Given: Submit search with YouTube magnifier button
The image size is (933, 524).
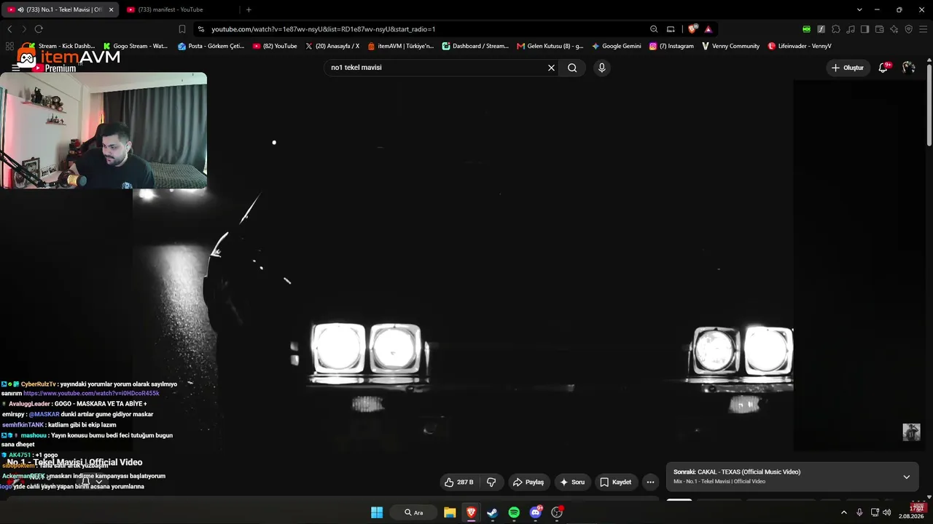Looking at the screenshot, I should pyautogui.click(x=572, y=68).
